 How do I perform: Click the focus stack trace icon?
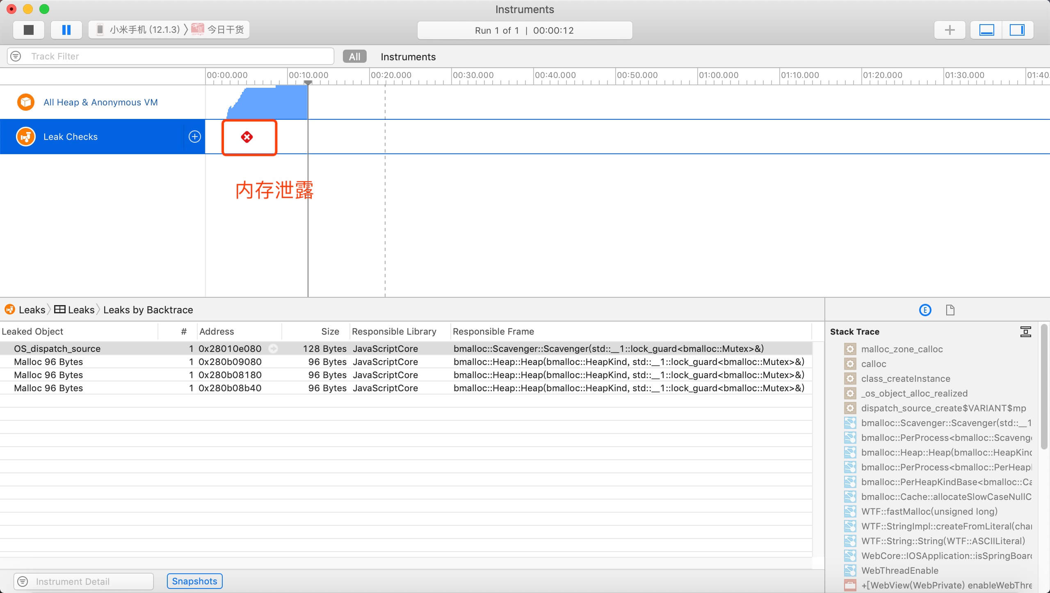[1026, 331]
